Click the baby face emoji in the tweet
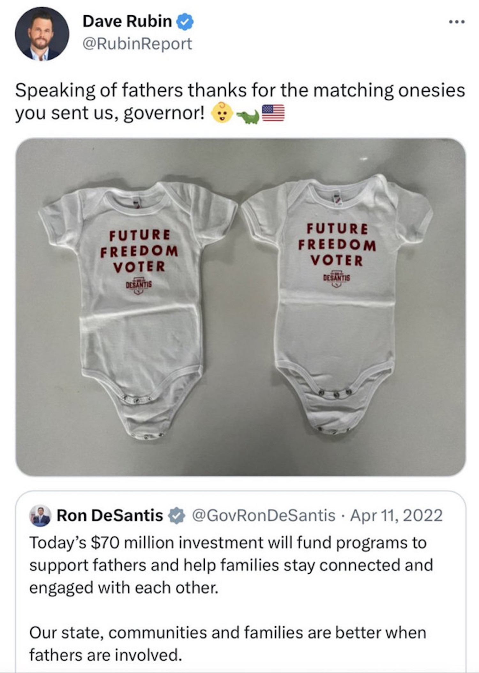 point(223,113)
